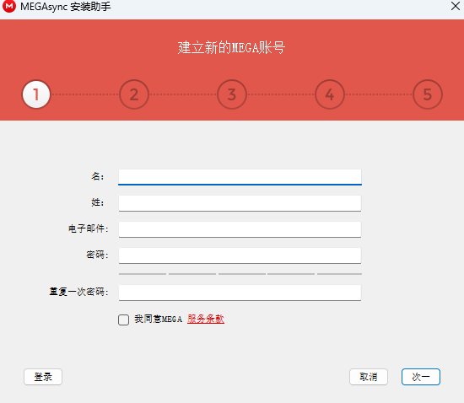Screen dimensions: 464x403
Task: Click the 建立新的MEGA账号 heading text
Action: click(x=231, y=47)
